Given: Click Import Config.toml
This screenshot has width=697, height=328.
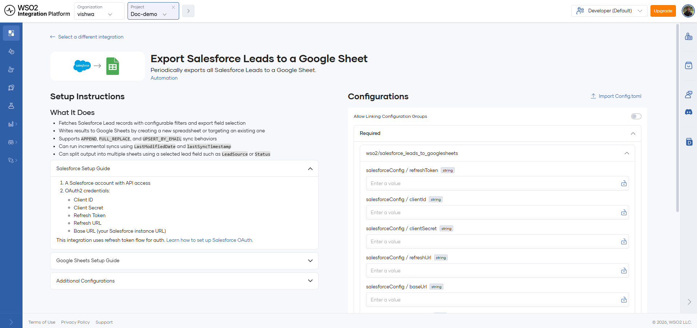Looking at the screenshot, I should tap(616, 96).
